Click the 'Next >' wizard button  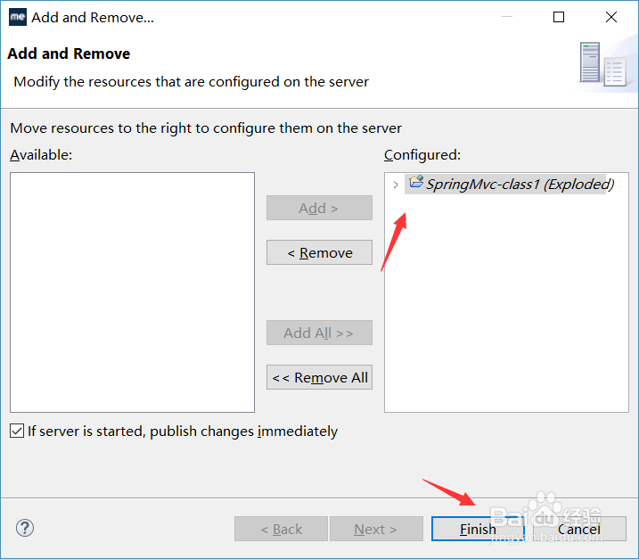tap(375, 529)
